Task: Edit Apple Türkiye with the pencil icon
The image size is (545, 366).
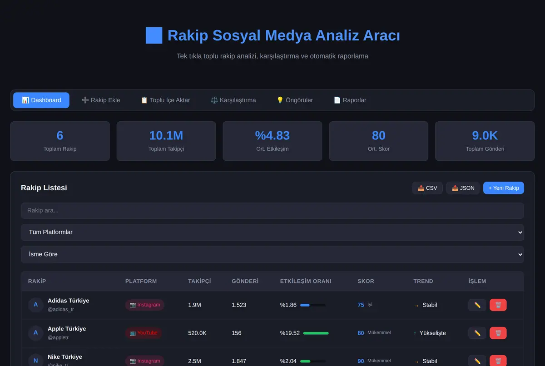Action: (x=477, y=333)
